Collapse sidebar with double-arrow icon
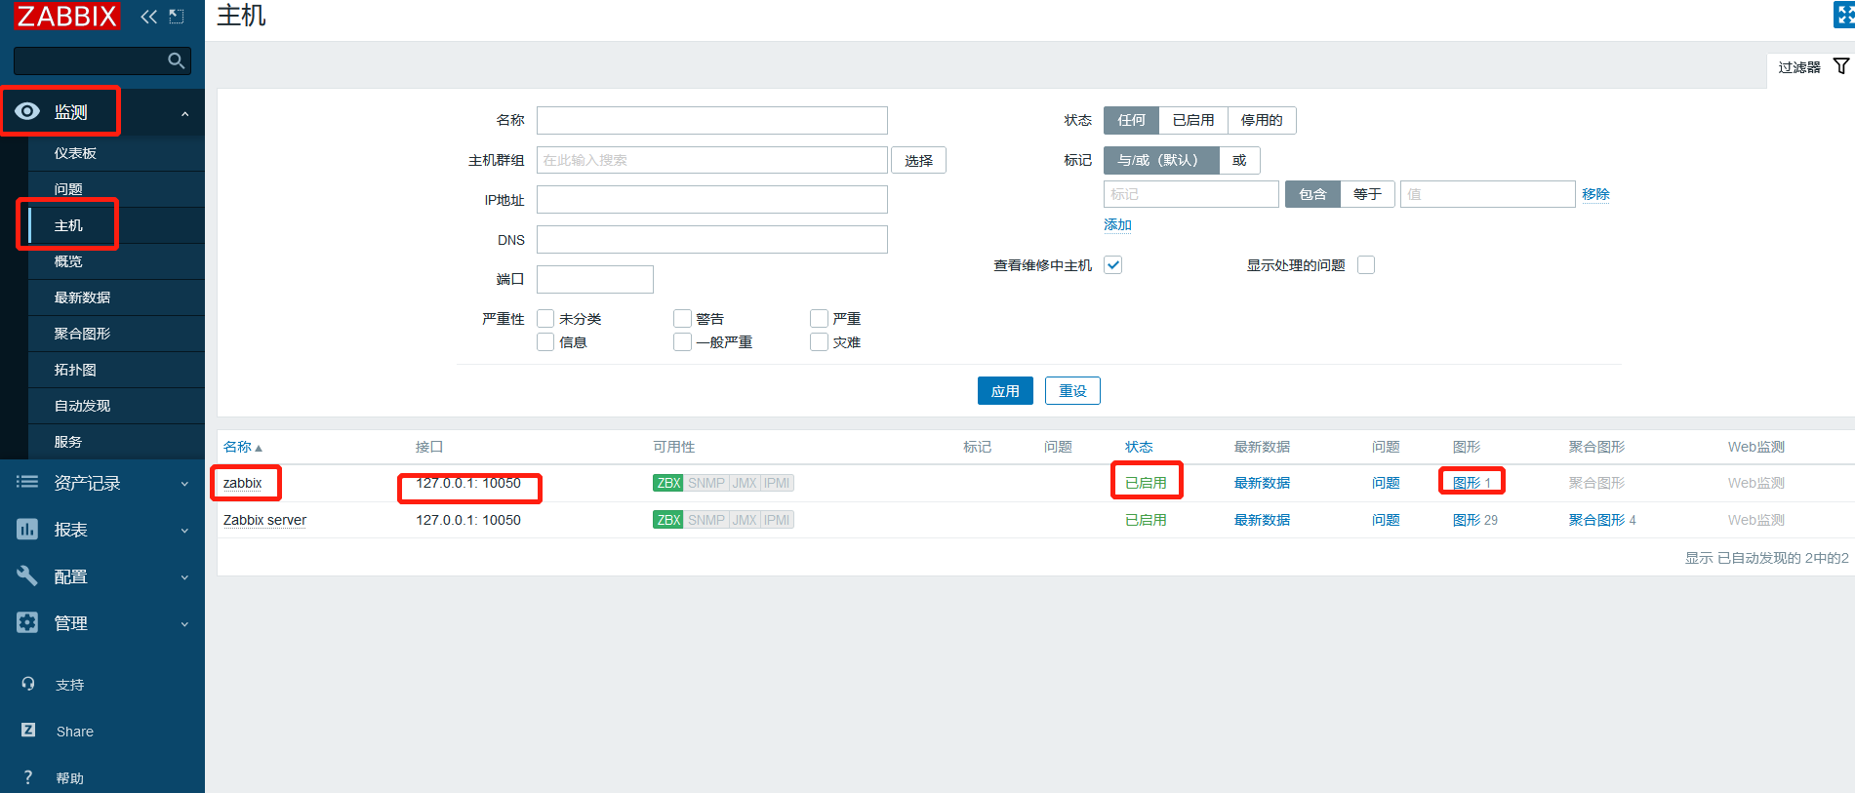Screen dimensions: 1855x793 (148, 16)
